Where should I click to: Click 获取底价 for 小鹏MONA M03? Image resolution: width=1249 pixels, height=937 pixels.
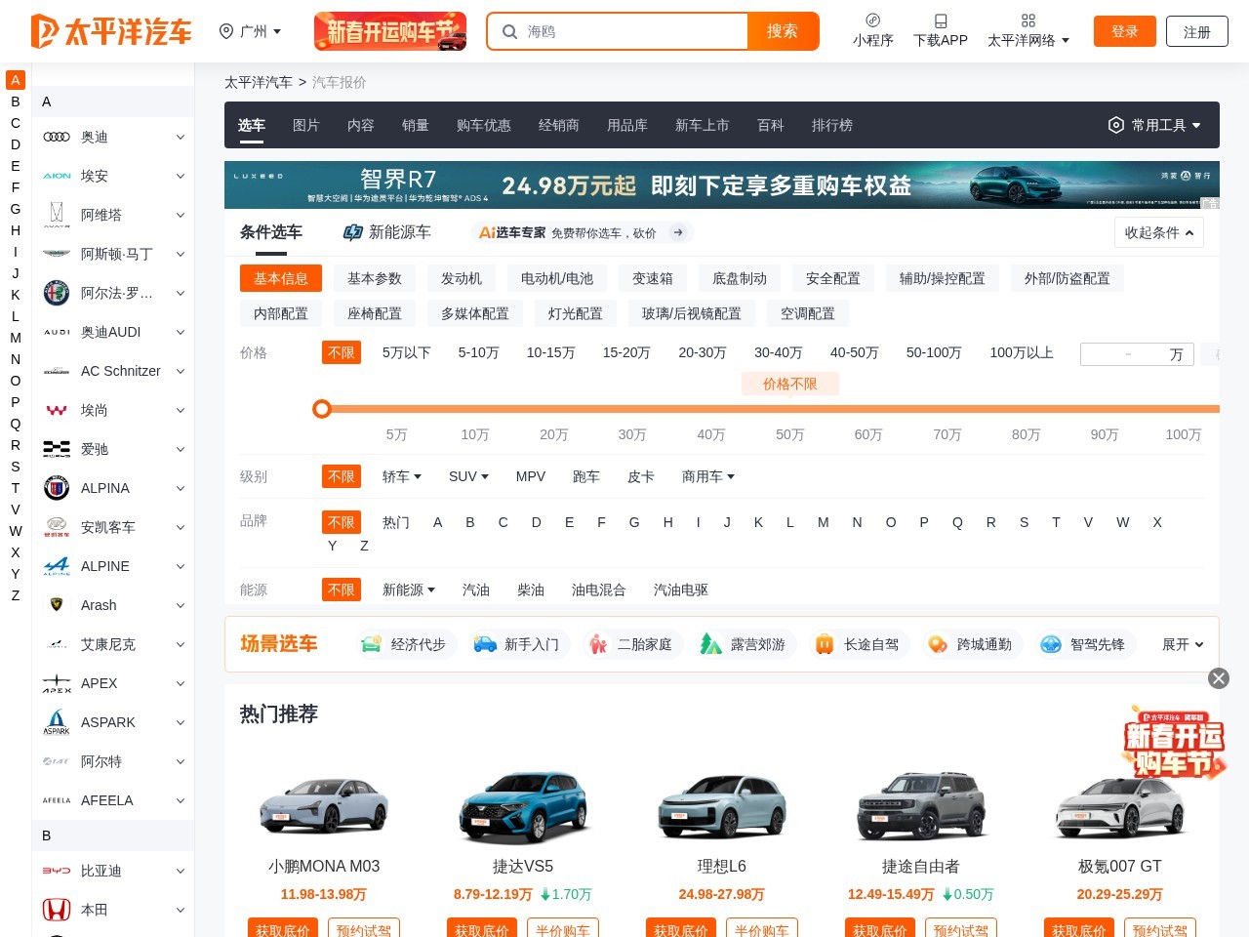(x=283, y=930)
